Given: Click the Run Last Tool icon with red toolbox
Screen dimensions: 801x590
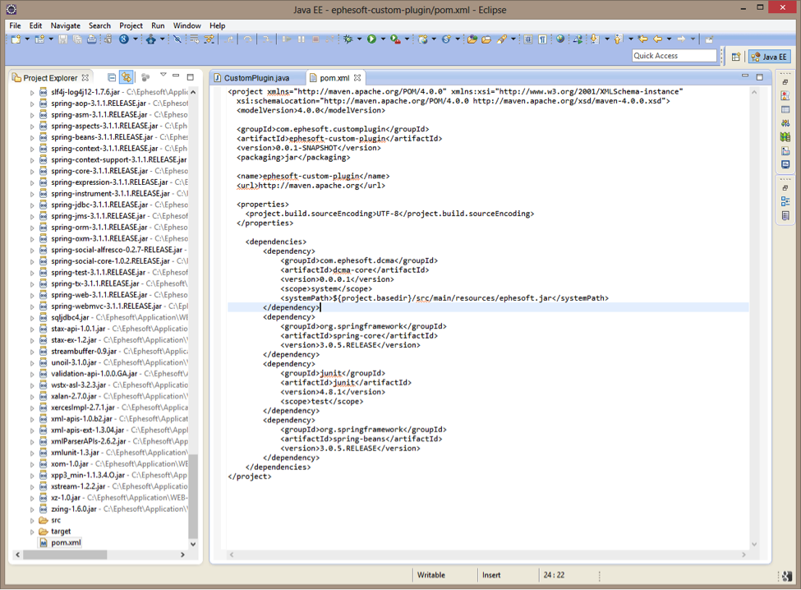Looking at the screenshot, I should [x=395, y=39].
